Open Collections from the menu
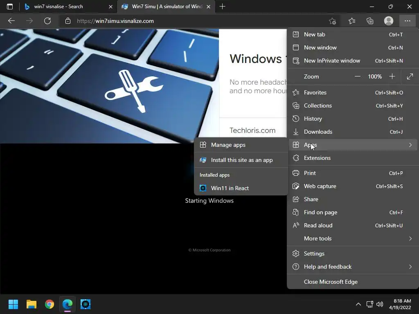Screen dimensions: 419x314 click(x=353, y=105)
